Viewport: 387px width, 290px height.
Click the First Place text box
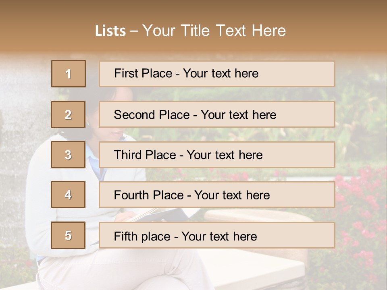[x=217, y=74]
